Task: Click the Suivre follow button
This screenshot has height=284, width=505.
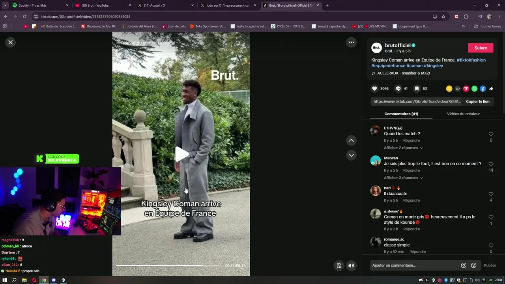Action: click(x=481, y=48)
